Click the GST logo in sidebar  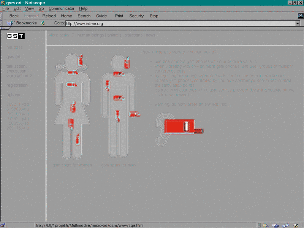point(16,36)
